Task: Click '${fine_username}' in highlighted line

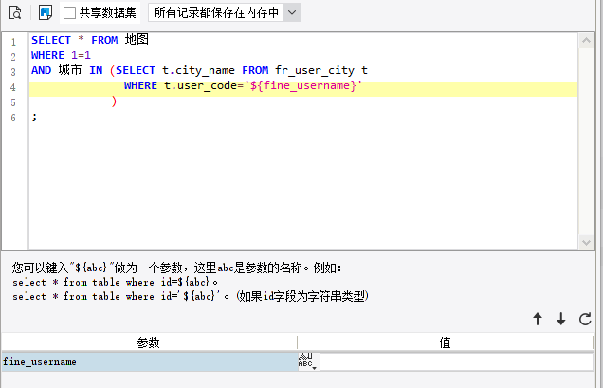Action: click(303, 85)
